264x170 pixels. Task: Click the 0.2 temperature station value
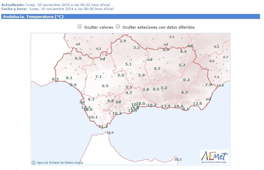186,80
